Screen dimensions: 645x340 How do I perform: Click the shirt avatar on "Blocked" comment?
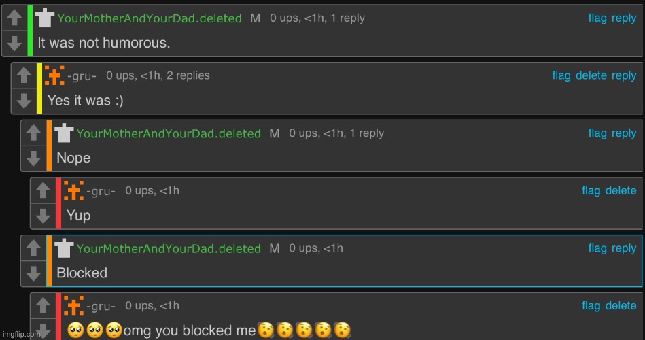click(x=64, y=248)
